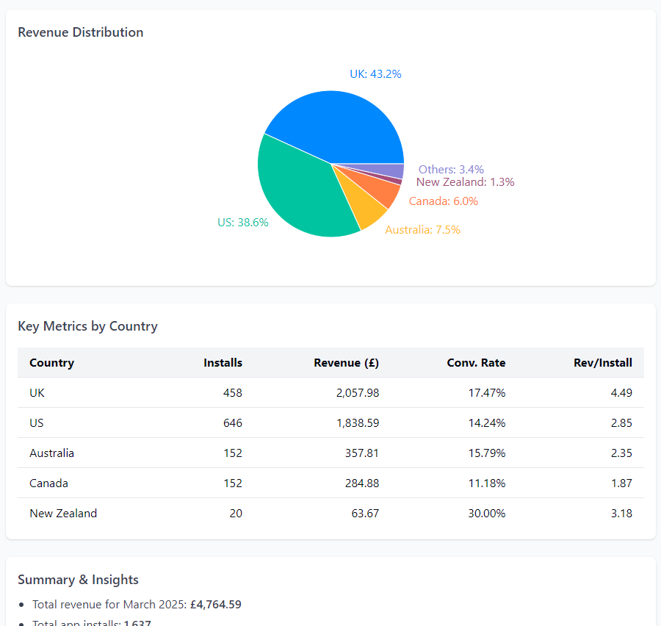Click New Zealand rev/install value 3.18

(x=622, y=514)
